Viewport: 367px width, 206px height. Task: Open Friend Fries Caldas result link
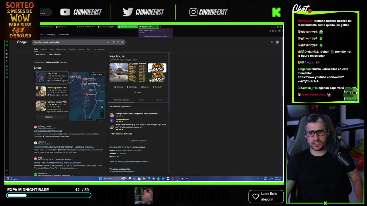(x=57, y=163)
